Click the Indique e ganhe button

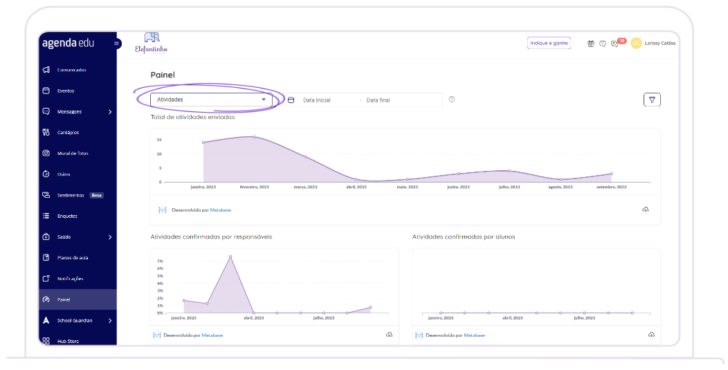click(x=549, y=43)
